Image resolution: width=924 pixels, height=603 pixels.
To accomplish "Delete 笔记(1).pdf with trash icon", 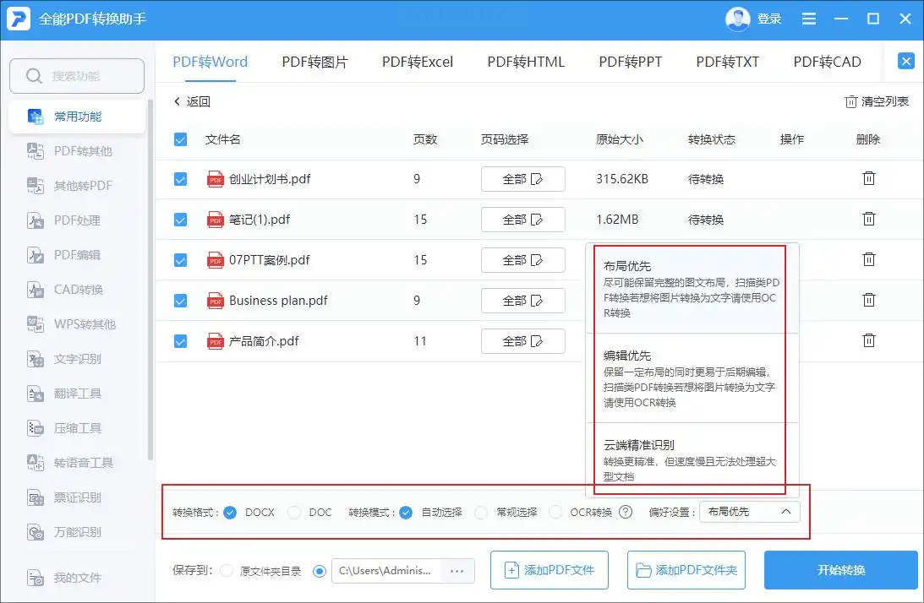I will pos(868,219).
